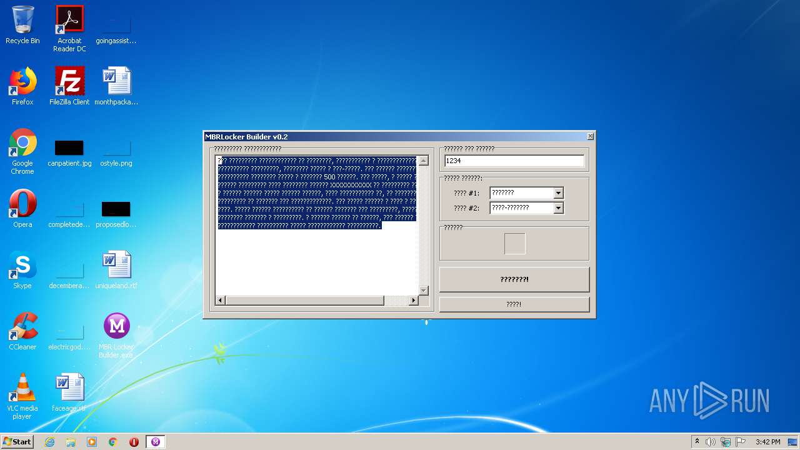Select MBR Locker Builder.exe icon

coord(116,336)
